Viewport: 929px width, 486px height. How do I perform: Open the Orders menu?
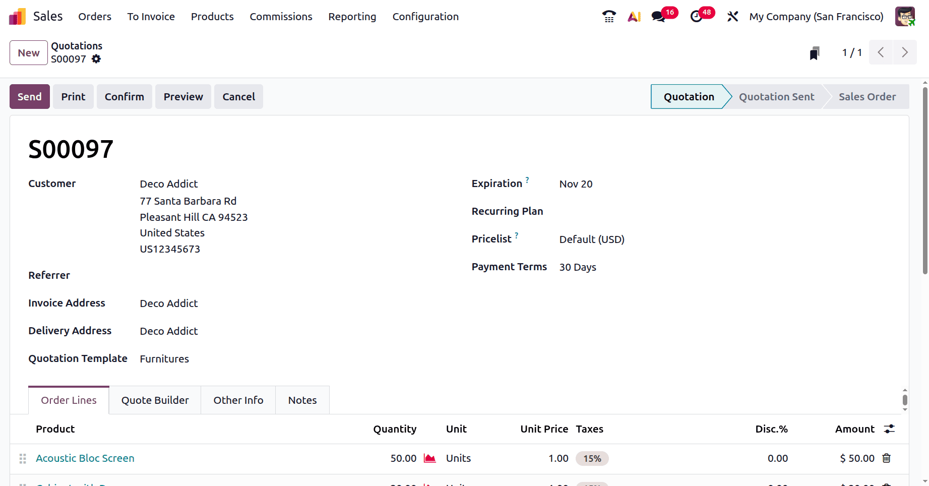(95, 17)
